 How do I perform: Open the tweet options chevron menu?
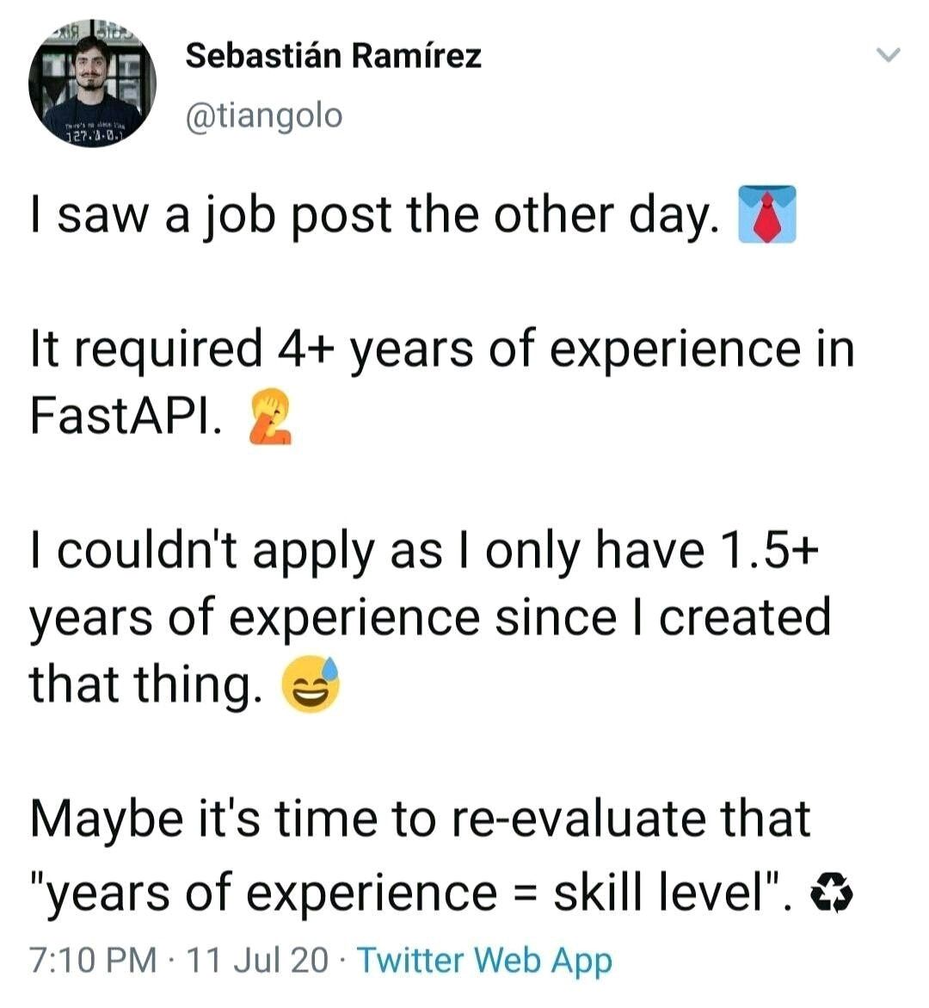coord(887,57)
